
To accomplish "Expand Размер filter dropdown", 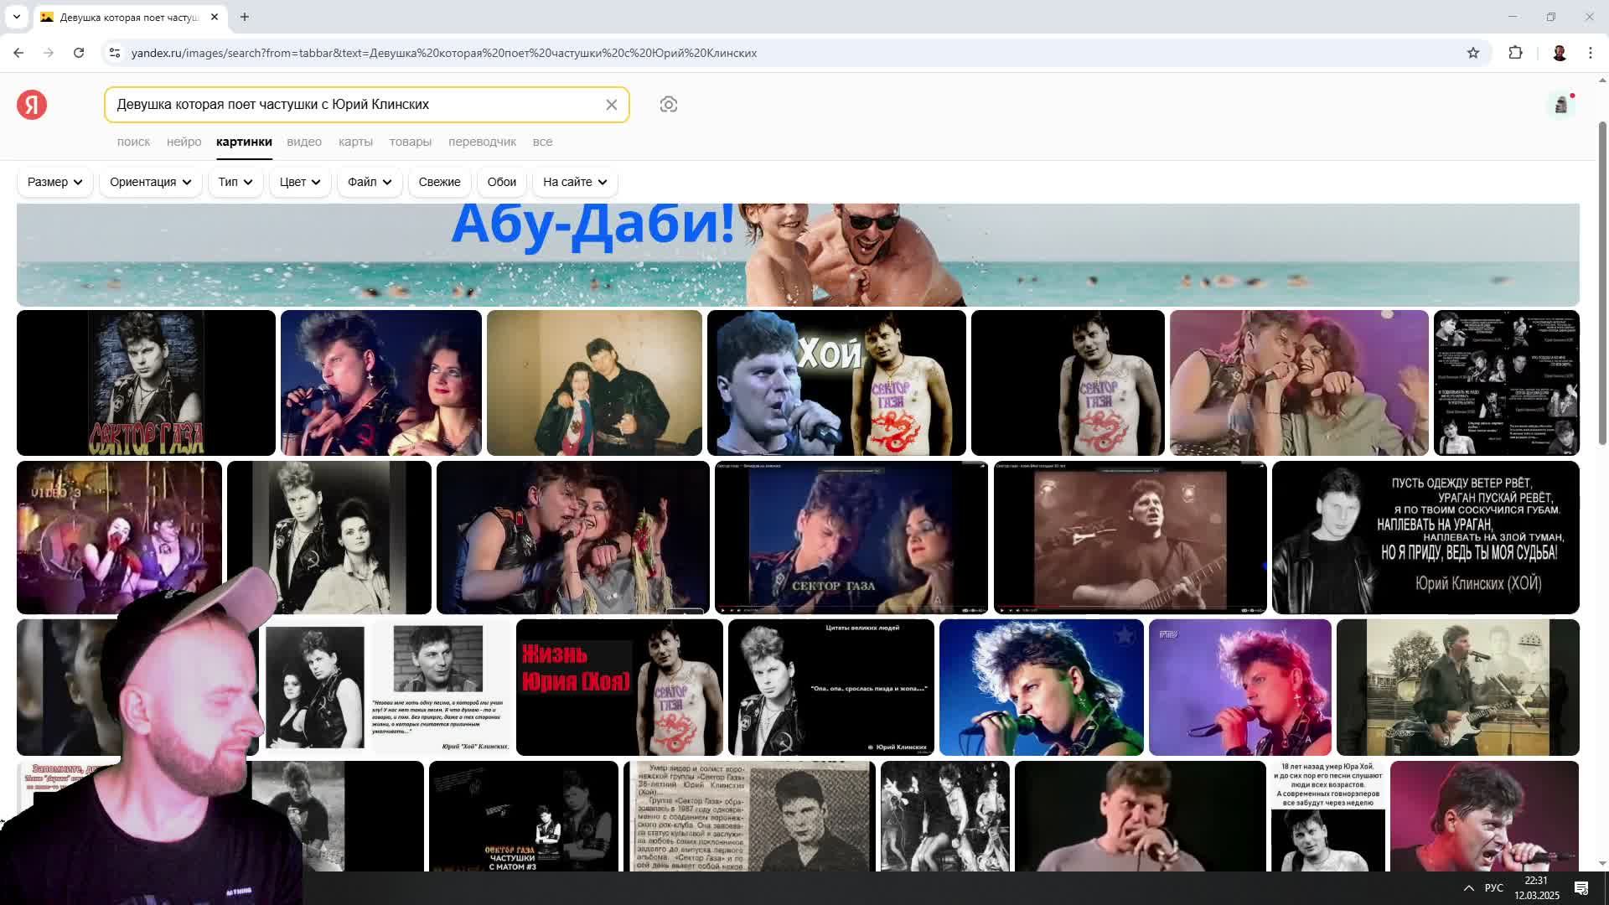I will [x=54, y=182].
